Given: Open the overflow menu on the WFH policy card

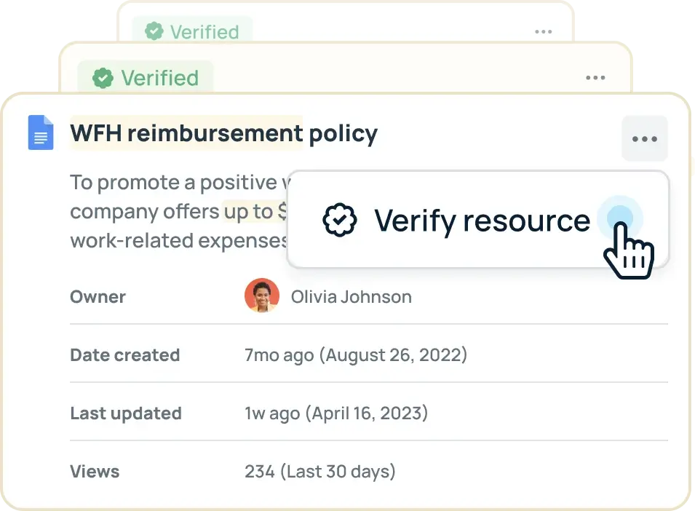Looking at the screenshot, I should point(645,138).
